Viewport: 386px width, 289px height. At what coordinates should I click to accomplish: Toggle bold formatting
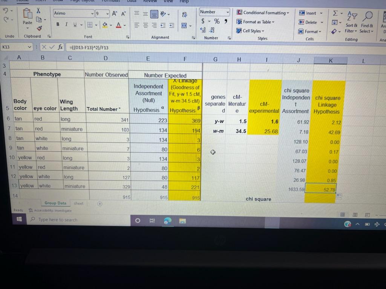click(x=57, y=24)
